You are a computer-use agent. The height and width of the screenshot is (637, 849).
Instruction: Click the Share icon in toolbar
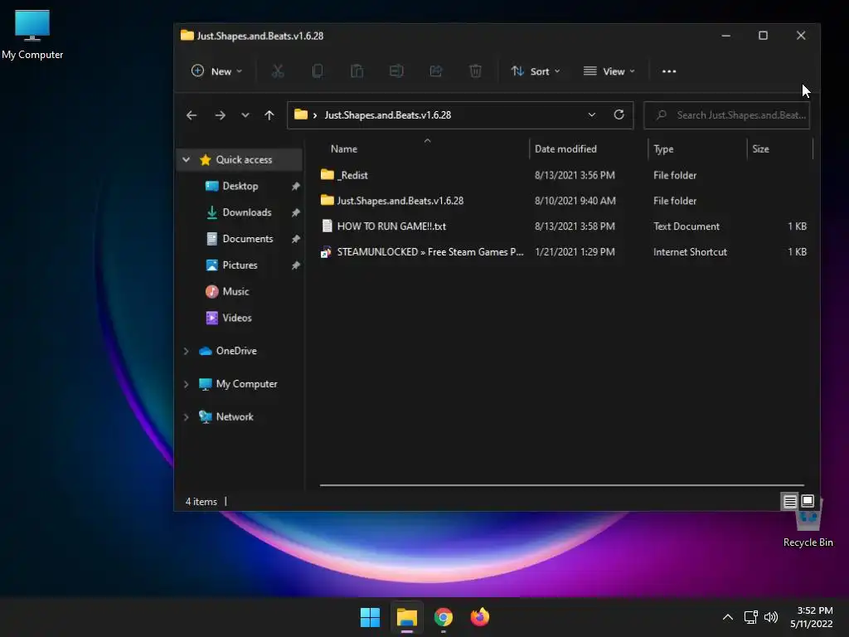(436, 71)
